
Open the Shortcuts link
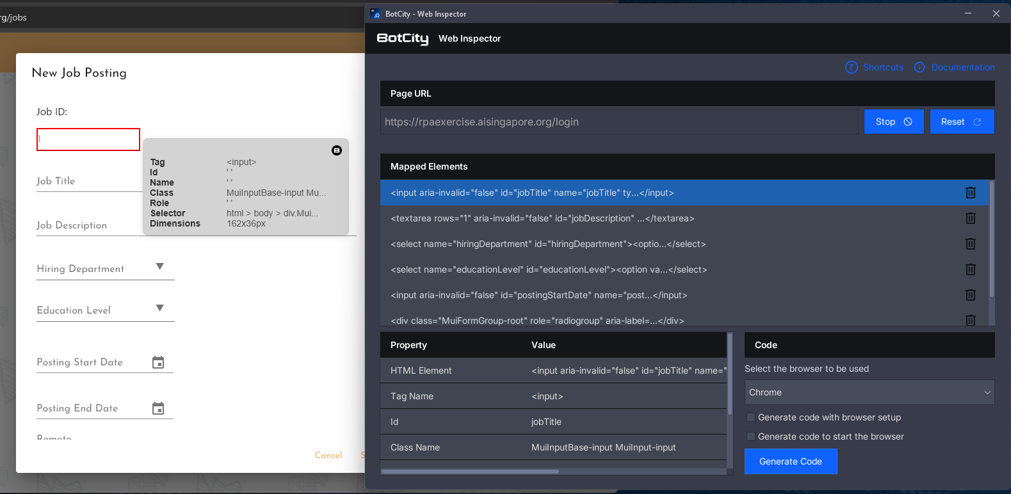click(882, 67)
